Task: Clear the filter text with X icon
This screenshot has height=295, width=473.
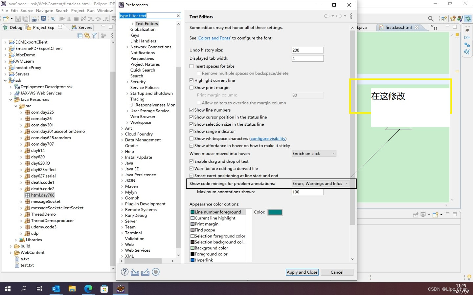Action: (x=178, y=16)
